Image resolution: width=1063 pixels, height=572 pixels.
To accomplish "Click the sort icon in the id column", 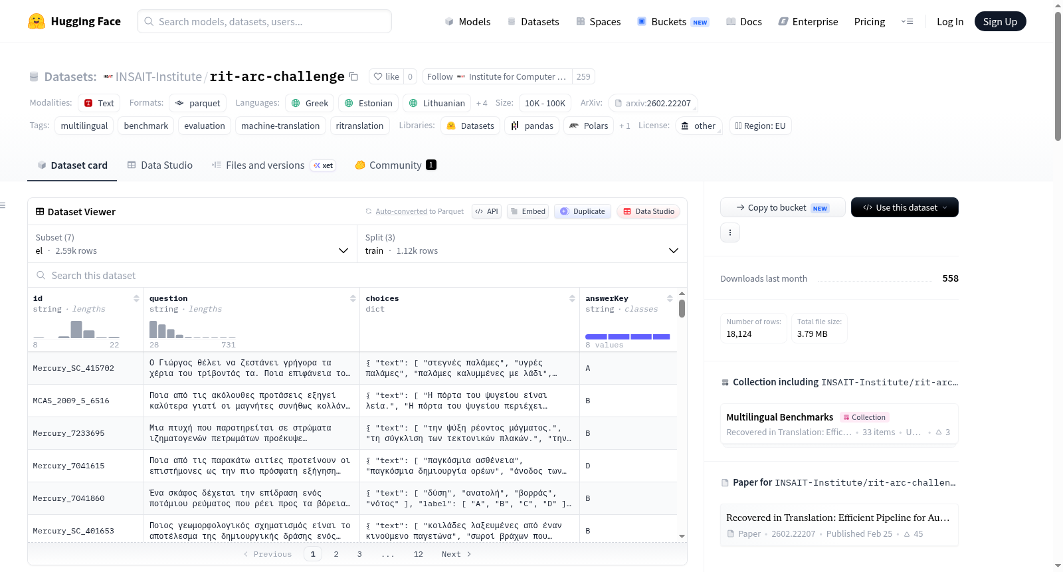I will 136,298.
